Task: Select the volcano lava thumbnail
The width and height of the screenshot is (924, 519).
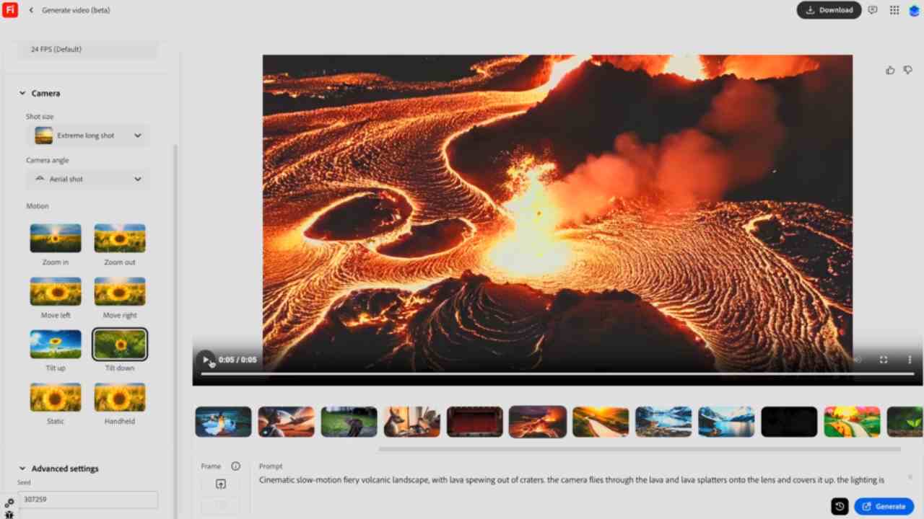Action: (537, 422)
